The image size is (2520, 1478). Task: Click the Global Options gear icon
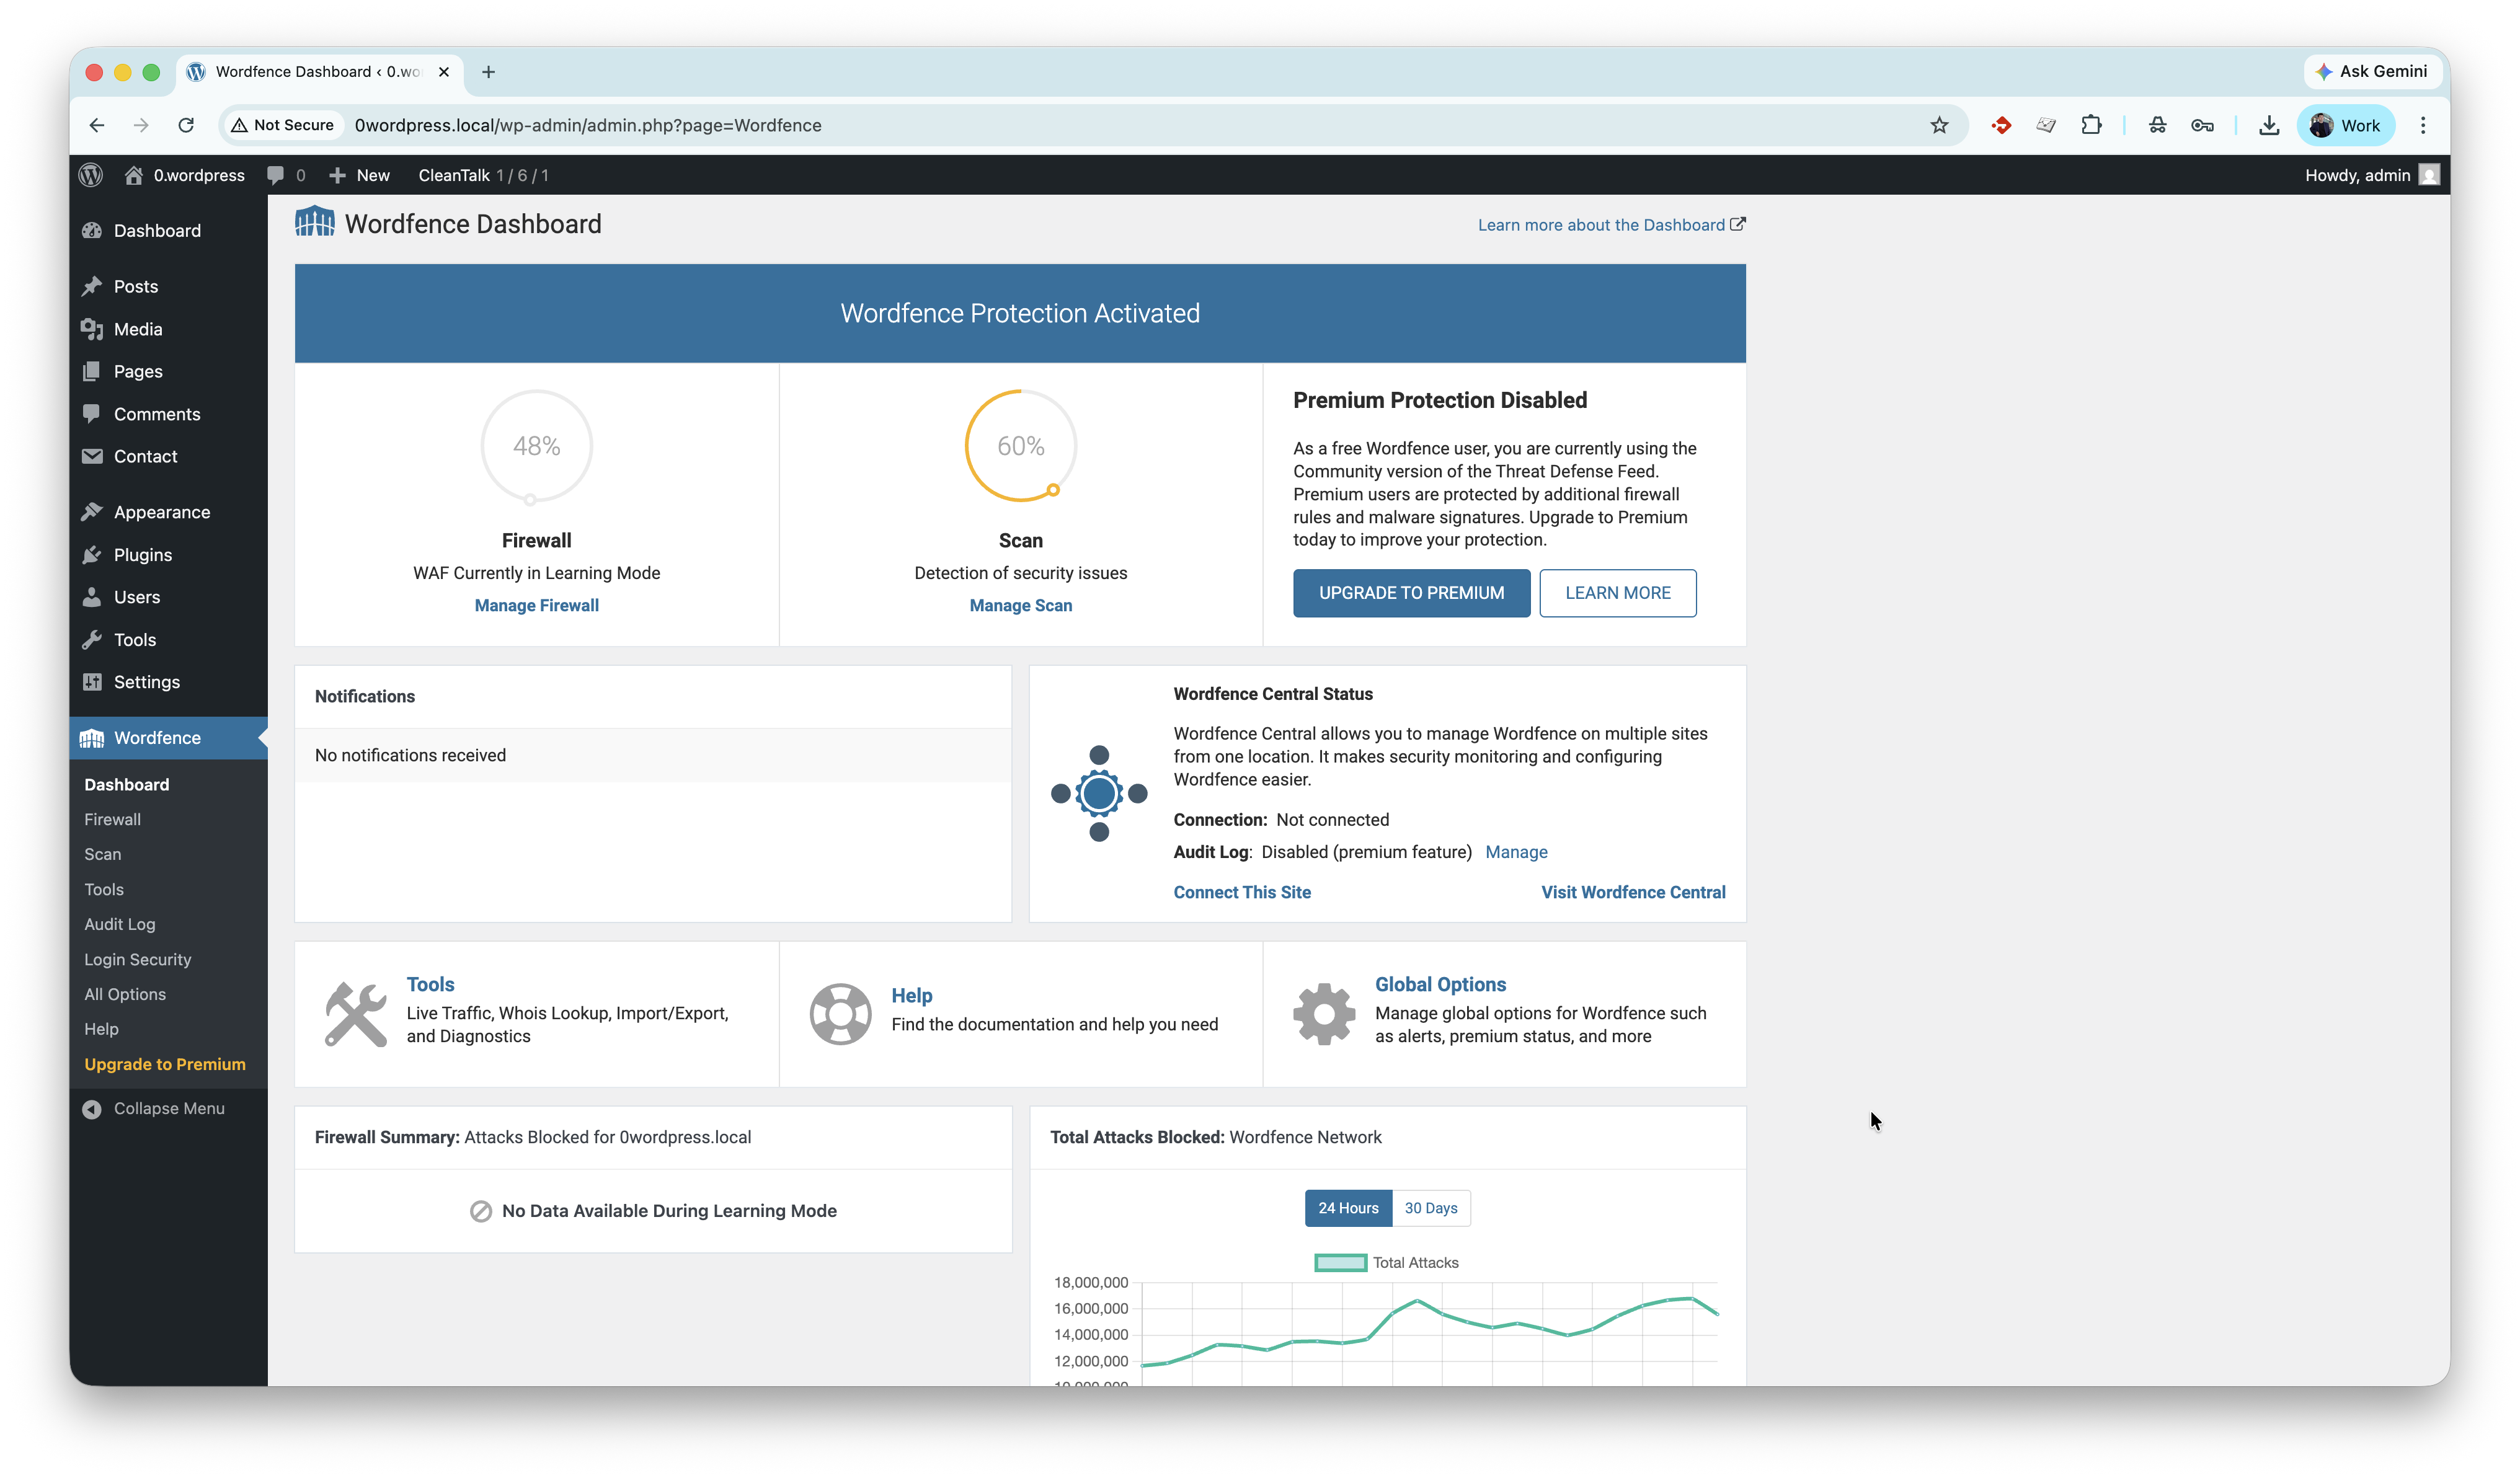click(x=1324, y=1014)
